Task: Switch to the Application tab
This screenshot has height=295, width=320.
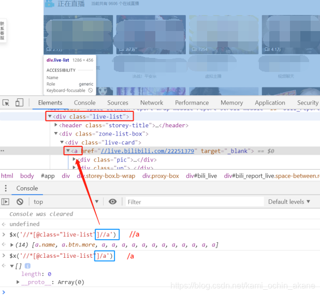Action: (270, 102)
